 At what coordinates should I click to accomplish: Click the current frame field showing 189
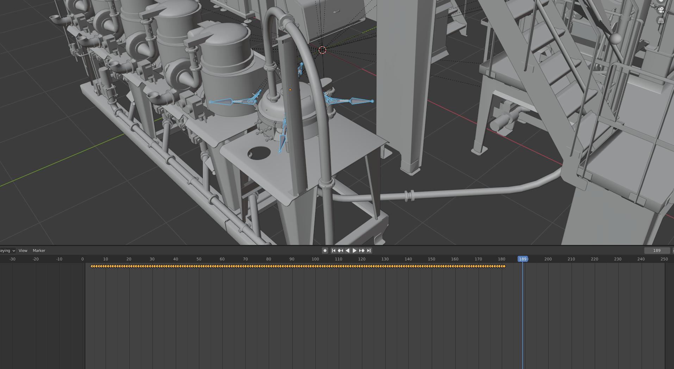point(657,251)
